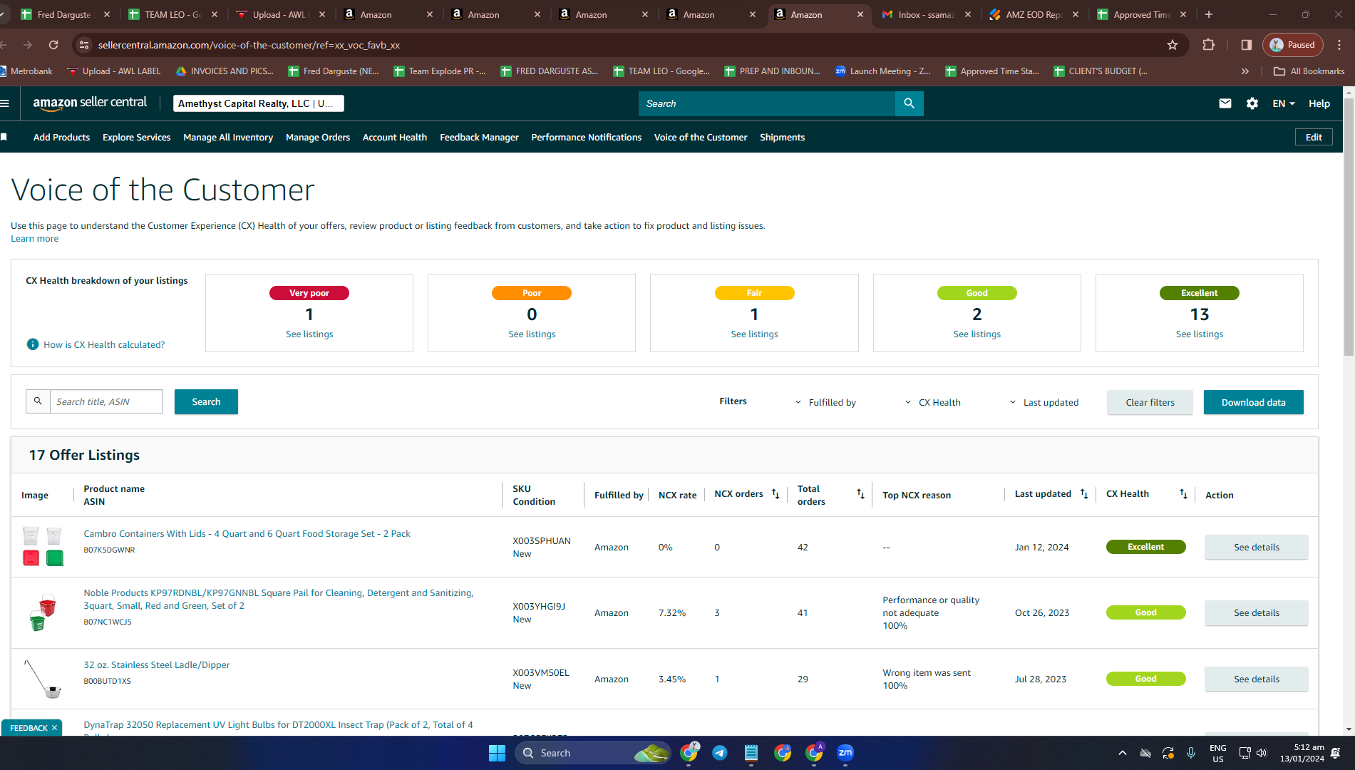The height and width of the screenshot is (770, 1355).
Task: Go to the Shipments menu item
Action: coord(782,138)
